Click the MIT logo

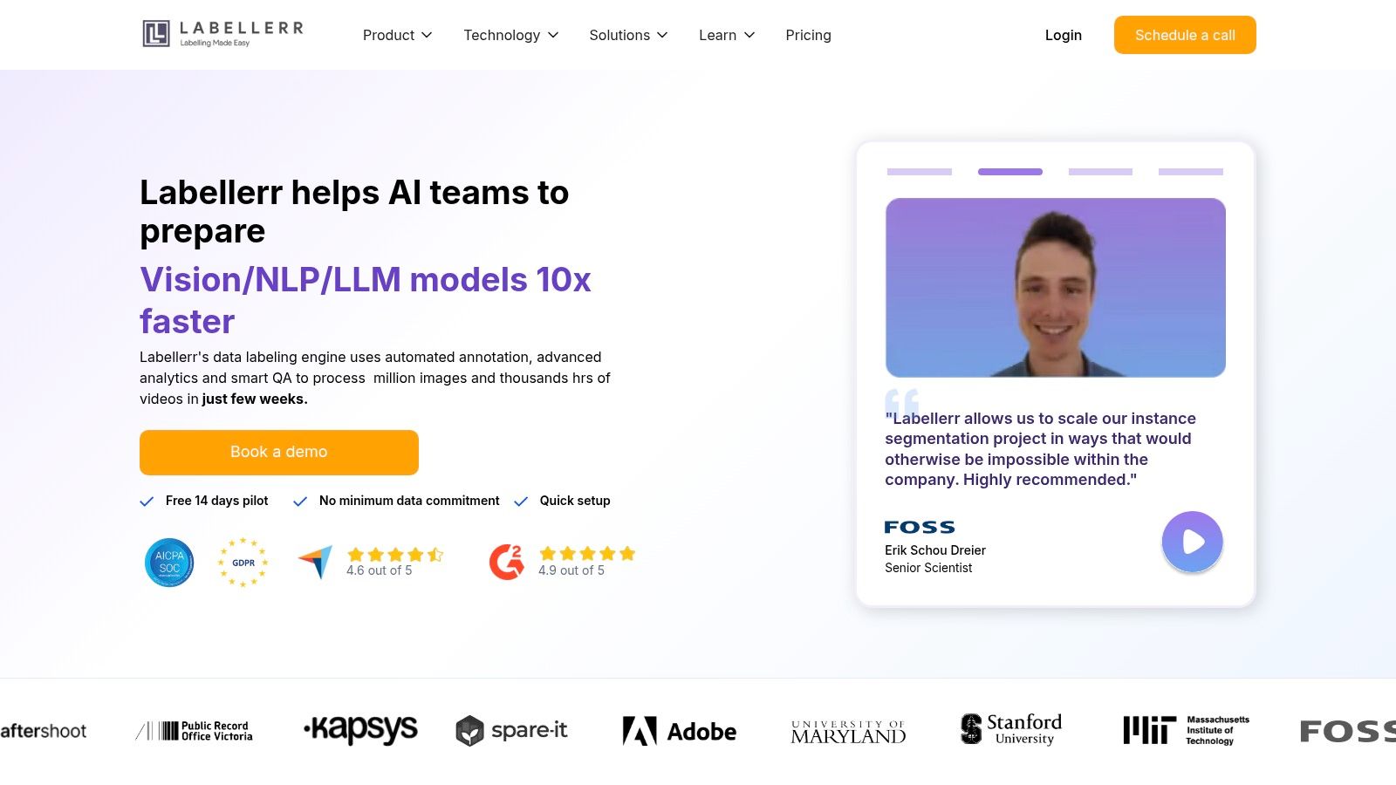pyautogui.click(x=1186, y=730)
